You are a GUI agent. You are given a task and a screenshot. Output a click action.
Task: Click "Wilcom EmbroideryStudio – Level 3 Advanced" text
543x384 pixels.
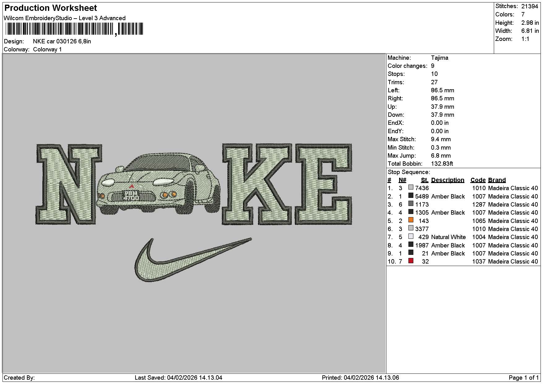(x=65, y=18)
